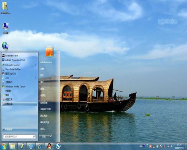This screenshot has height=150, width=187.
Task: Click the volume speaker tray icon
Action: click(x=171, y=146)
